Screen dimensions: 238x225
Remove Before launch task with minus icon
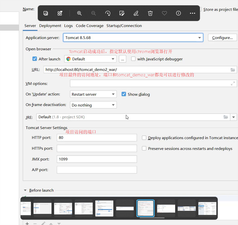tap(35, 223)
